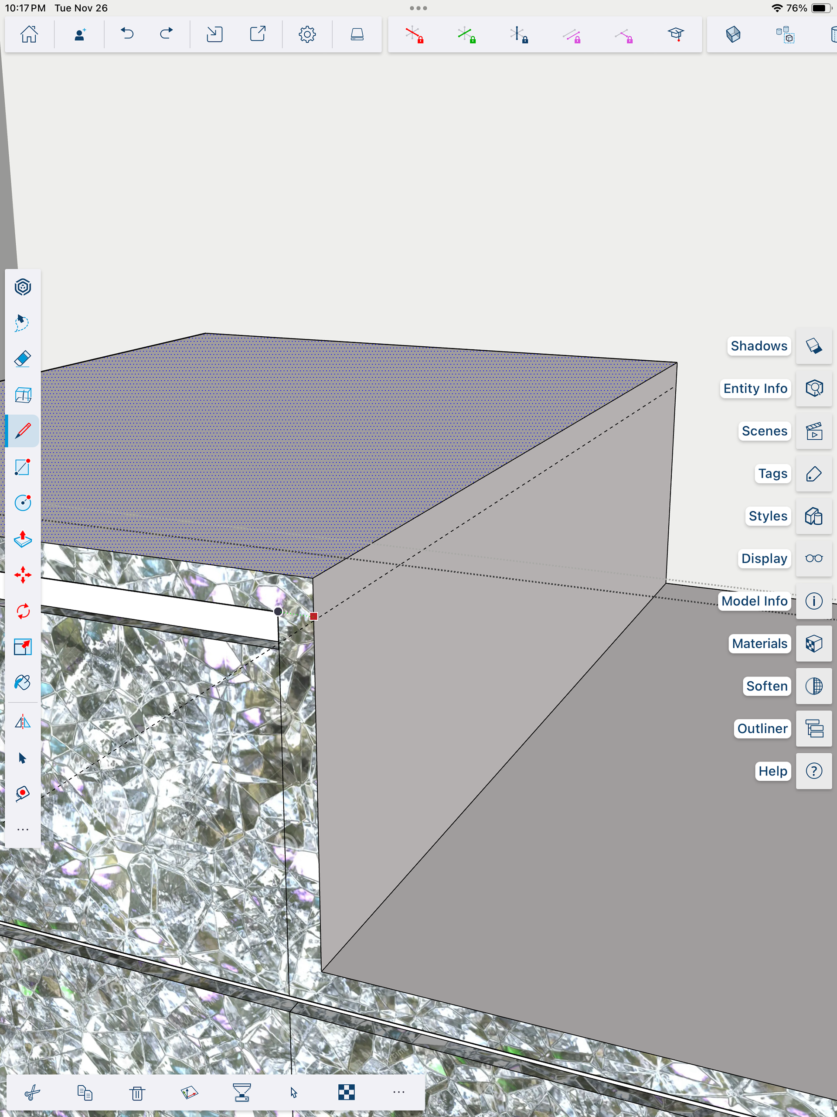Toggle the green axis lock
Viewport: 837px width, 1117px height.
pos(466,35)
